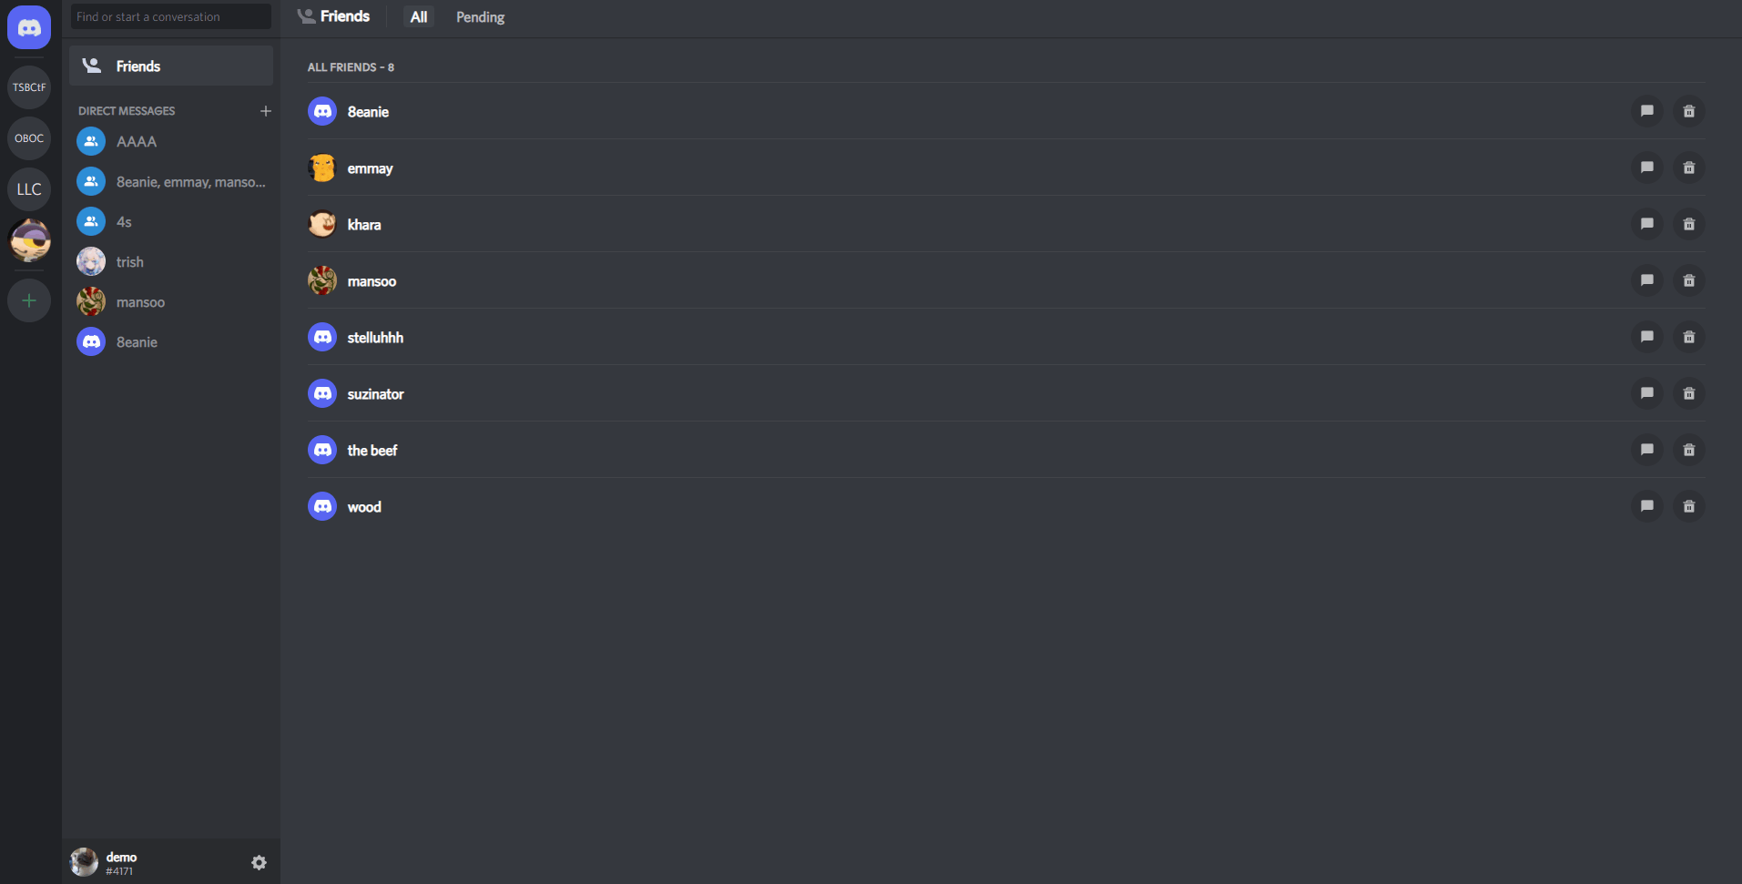Switch to the Pending tab
The width and height of the screenshot is (1742, 884).
pyautogui.click(x=480, y=17)
